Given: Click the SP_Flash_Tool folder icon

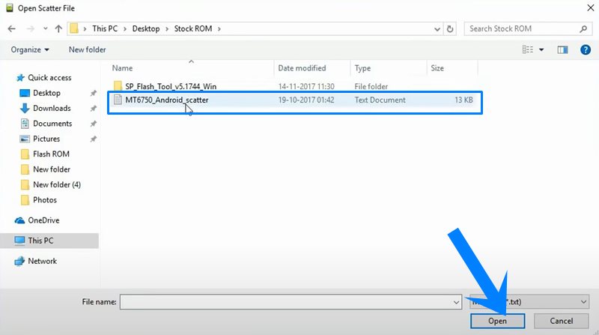Looking at the screenshot, I should (x=118, y=86).
